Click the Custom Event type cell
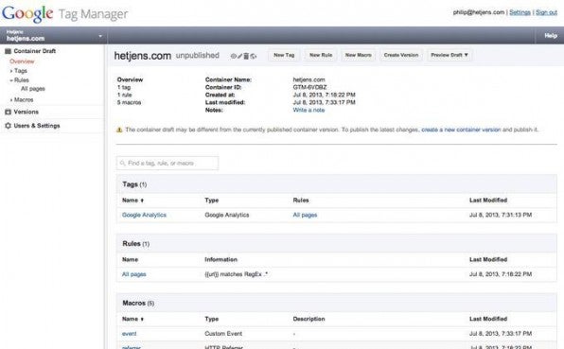The height and width of the screenshot is (349, 564). click(x=223, y=334)
